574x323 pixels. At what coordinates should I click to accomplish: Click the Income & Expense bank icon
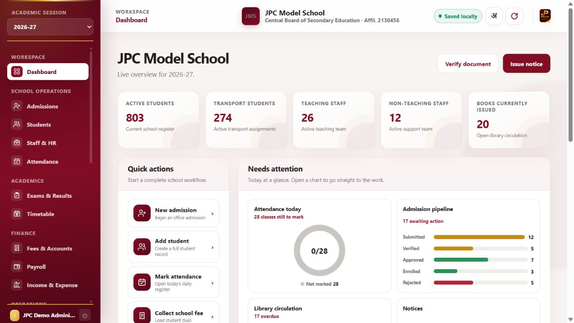(17, 285)
